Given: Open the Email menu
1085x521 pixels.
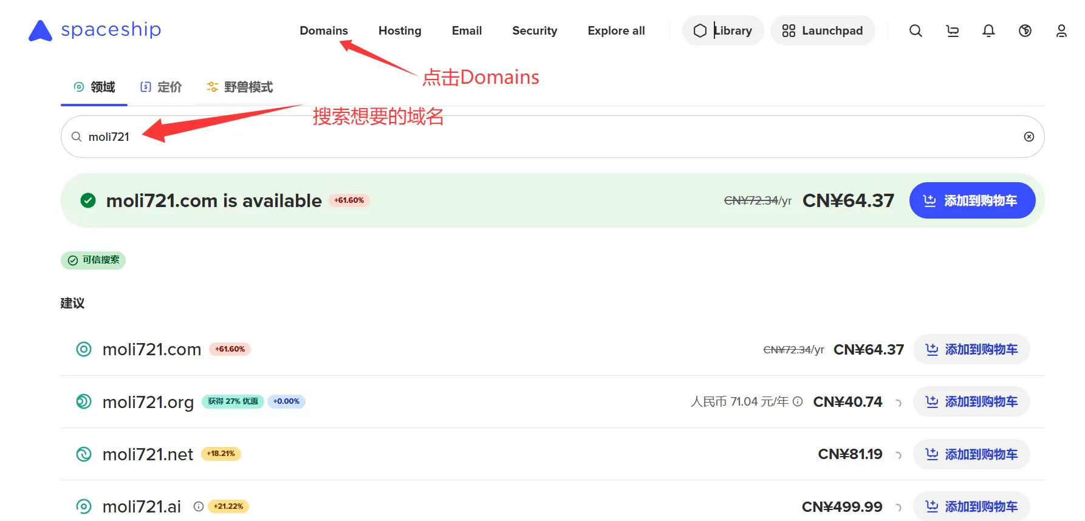Looking at the screenshot, I should [467, 30].
